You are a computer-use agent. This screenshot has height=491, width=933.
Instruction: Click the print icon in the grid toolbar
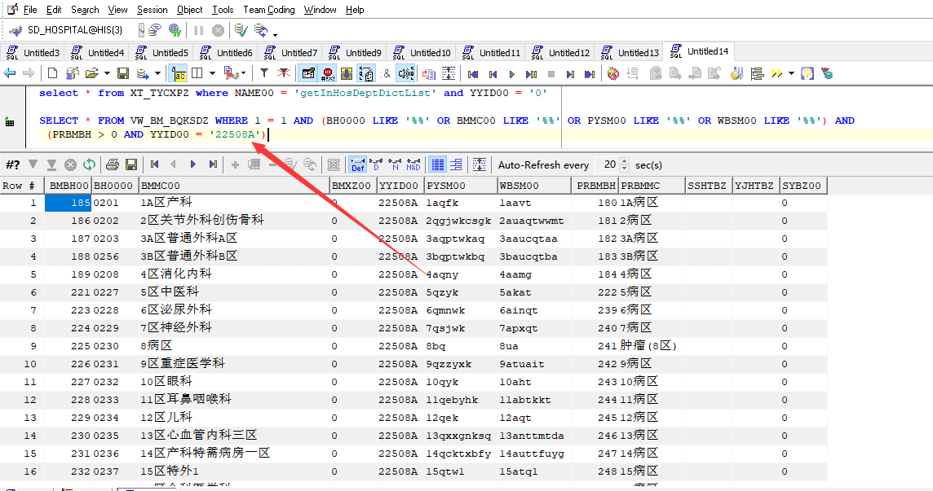tap(113, 164)
